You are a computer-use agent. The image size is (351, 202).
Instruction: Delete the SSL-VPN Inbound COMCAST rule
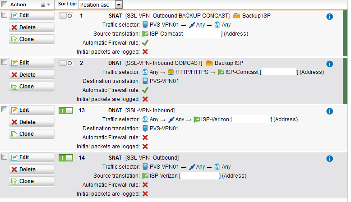click(32, 75)
